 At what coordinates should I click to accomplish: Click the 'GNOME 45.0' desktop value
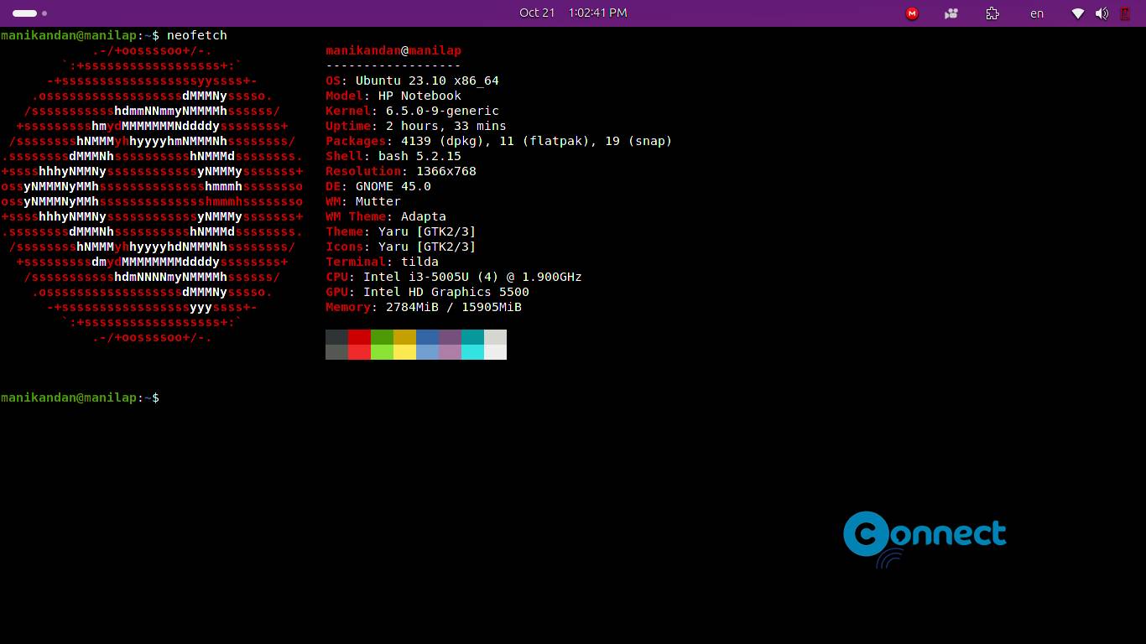click(x=393, y=186)
